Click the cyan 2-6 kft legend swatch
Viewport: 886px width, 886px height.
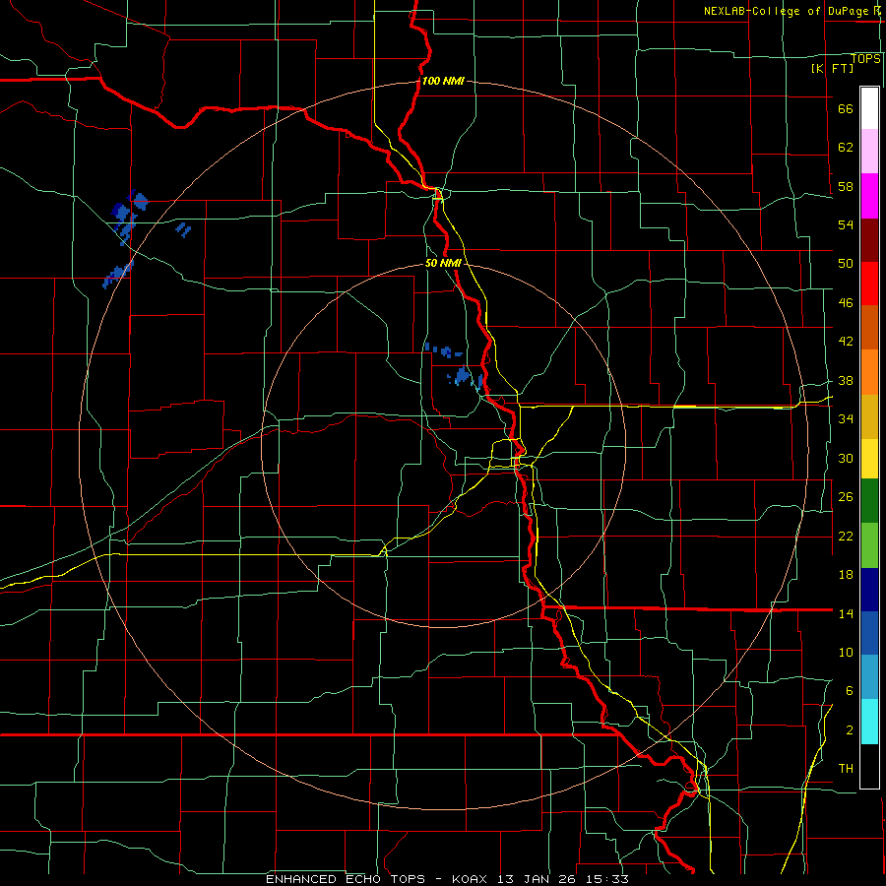(x=869, y=722)
